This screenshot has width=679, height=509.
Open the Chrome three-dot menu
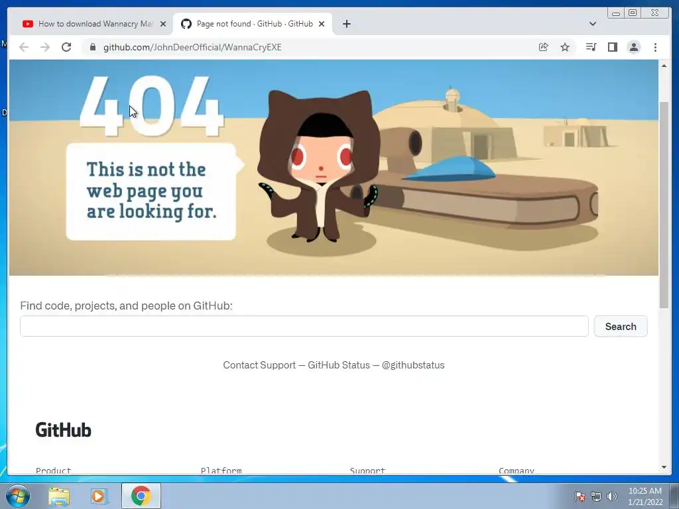[x=655, y=47]
